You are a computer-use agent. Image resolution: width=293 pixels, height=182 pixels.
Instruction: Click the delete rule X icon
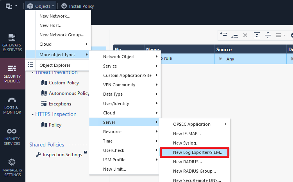coord(245,35)
